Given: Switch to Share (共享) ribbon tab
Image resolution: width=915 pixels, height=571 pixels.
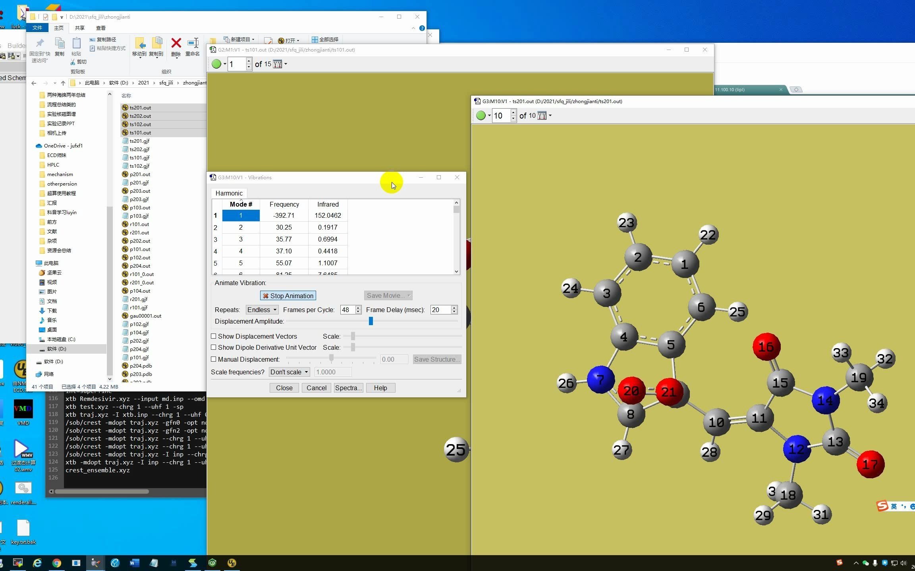Looking at the screenshot, I should pos(80,28).
